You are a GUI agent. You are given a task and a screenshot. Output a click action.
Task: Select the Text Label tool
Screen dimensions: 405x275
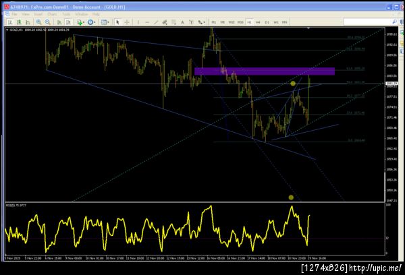click(x=191, y=22)
